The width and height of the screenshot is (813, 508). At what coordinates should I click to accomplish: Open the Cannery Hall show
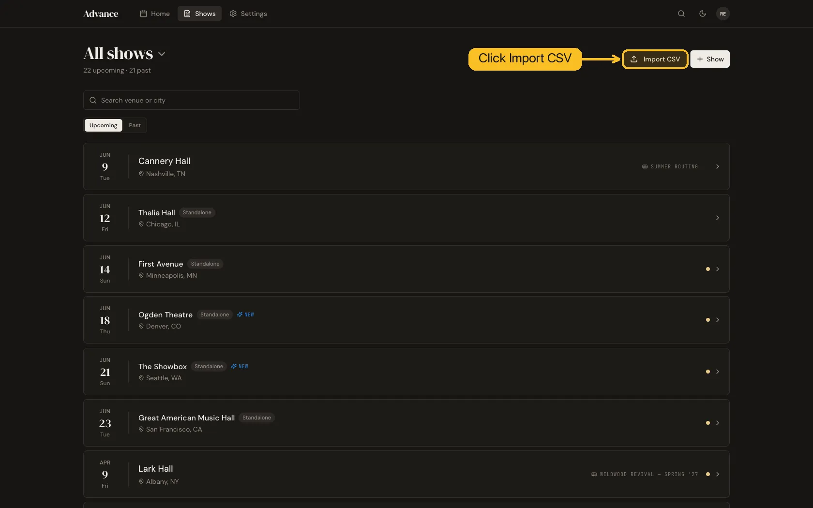pyautogui.click(x=406, y=166)
